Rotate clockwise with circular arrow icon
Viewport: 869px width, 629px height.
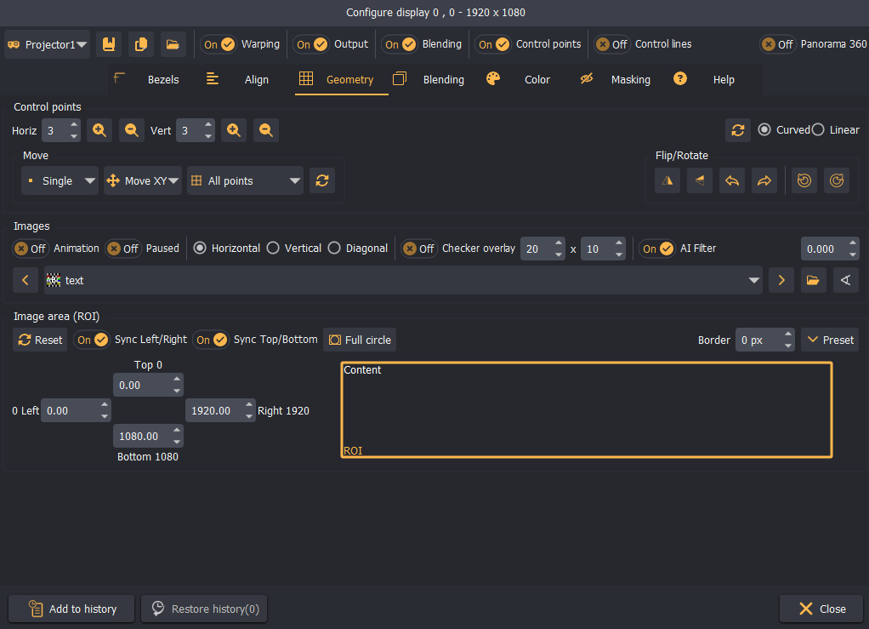[837, 180]
